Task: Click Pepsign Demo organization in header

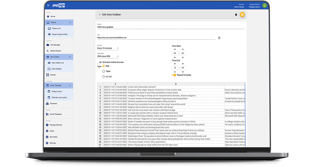Action: 254,7
